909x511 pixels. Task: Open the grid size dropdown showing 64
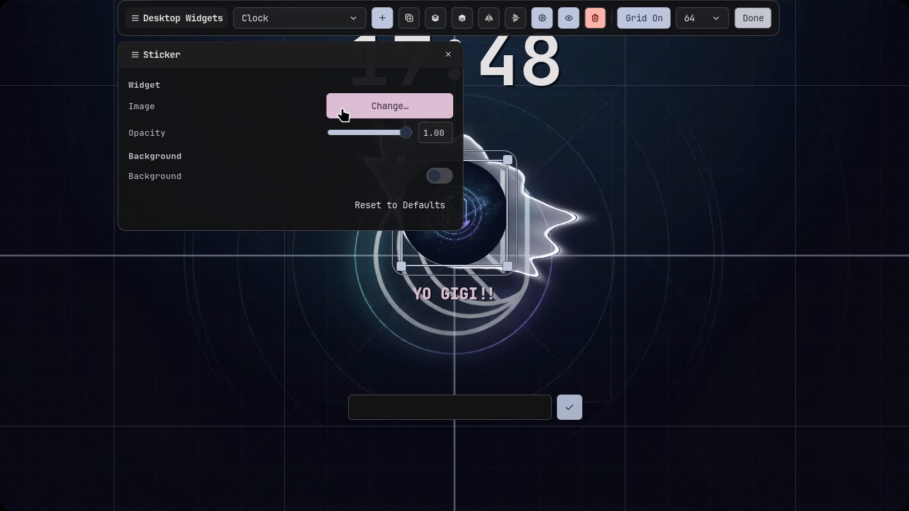pyautogui.click(x=702, y=18)
